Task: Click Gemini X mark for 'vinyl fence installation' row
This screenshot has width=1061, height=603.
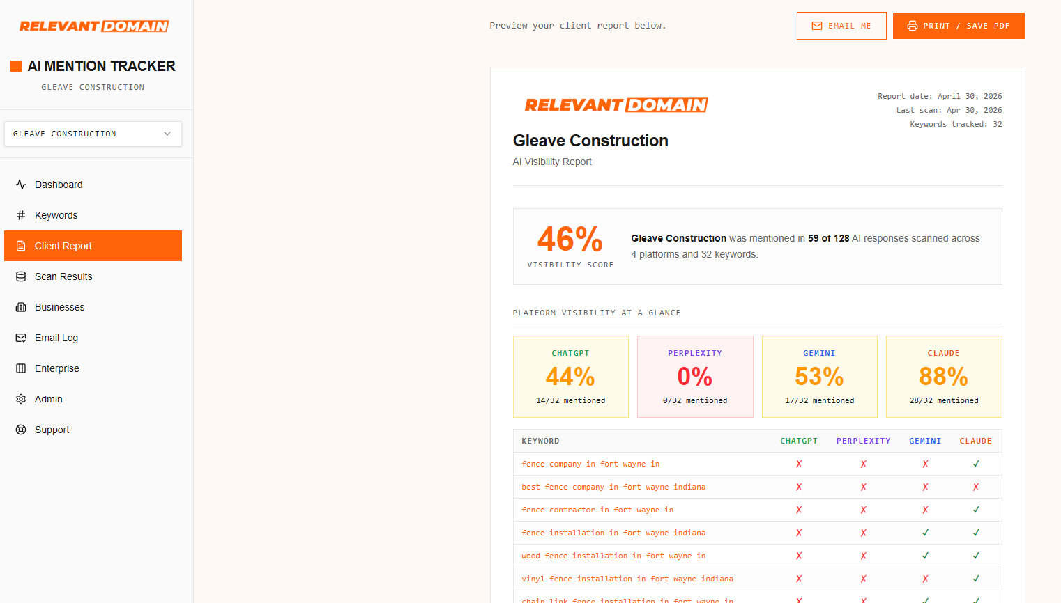Action: click(x=925, y=579)
